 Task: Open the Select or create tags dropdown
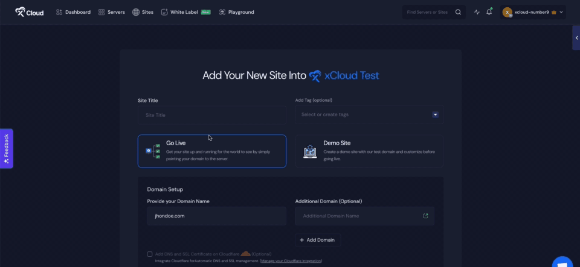[x=369, y=115]
